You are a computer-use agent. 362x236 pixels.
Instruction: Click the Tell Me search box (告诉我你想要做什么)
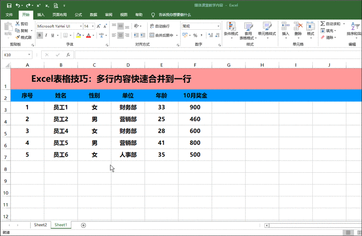point(175,15)
